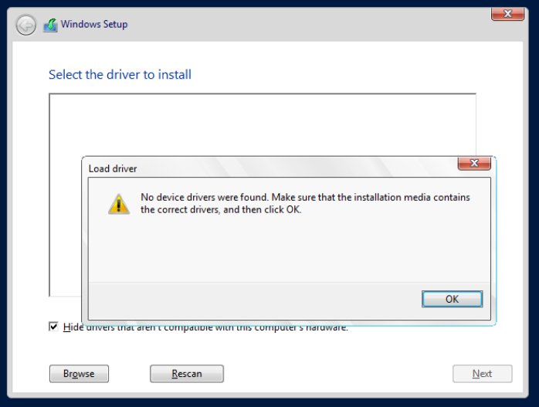Image resolution: width=539 pixels, height=407 pixels.
Task: Click the yellow warning icon
Action: coord(118,204)
